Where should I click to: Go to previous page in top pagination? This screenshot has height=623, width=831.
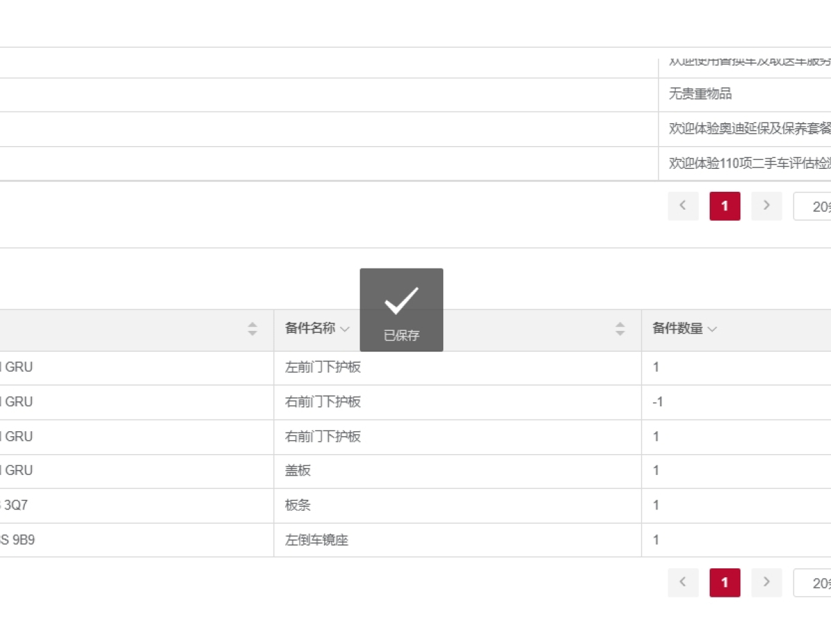[x=683, y=206]
